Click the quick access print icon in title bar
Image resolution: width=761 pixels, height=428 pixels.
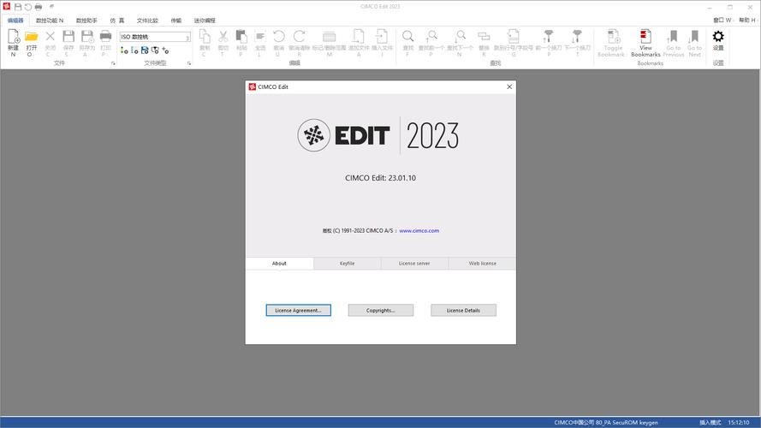[x=39, y=7]
